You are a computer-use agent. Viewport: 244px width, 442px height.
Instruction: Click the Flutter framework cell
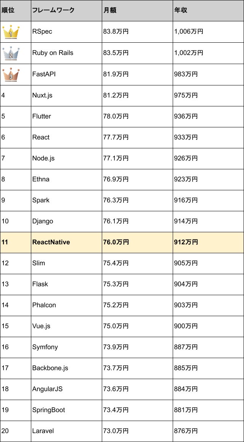pyautogui.click(x=66, y=116)
